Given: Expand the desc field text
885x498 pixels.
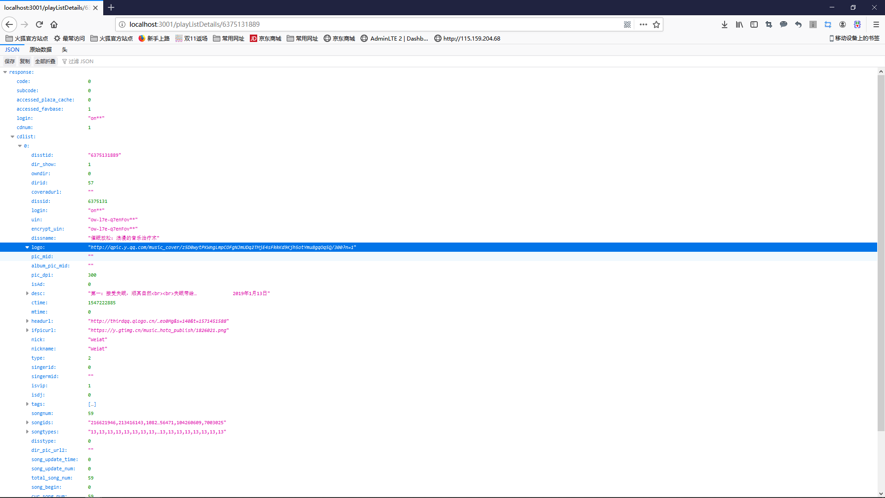Looking at the screenshot, I should (27, 293).
